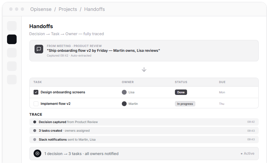Uncheck the Design onboarding screens checkbox
Viewport: 267px width, 163px height.
pyautogui.click(x=36, y=92)
